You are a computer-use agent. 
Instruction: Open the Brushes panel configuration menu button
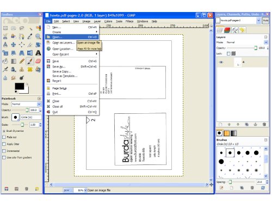[x=266, y=140]
